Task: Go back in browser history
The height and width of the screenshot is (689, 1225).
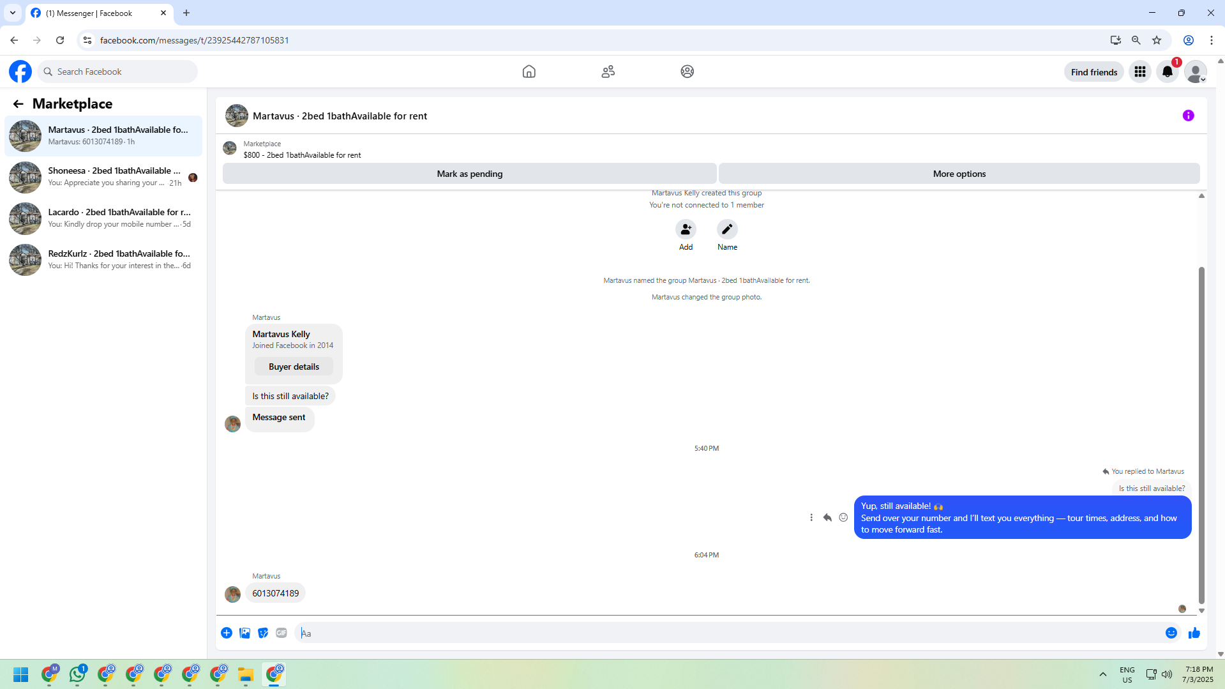Action: (14, 40)
